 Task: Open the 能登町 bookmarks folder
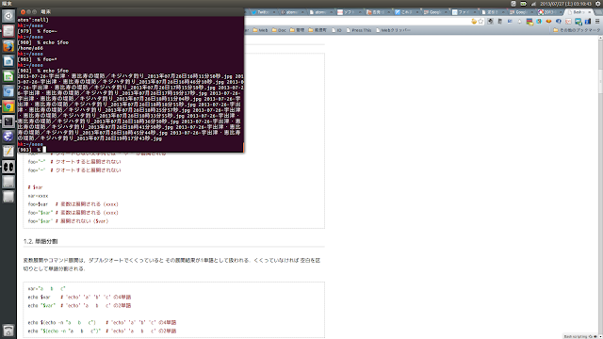point(318,30)
